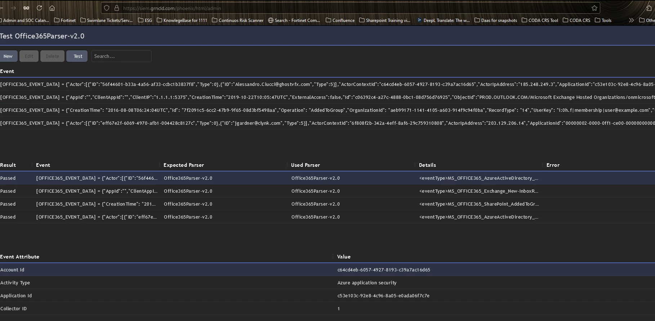Select the result row with Actor ID 56f446...

[327, 178]
